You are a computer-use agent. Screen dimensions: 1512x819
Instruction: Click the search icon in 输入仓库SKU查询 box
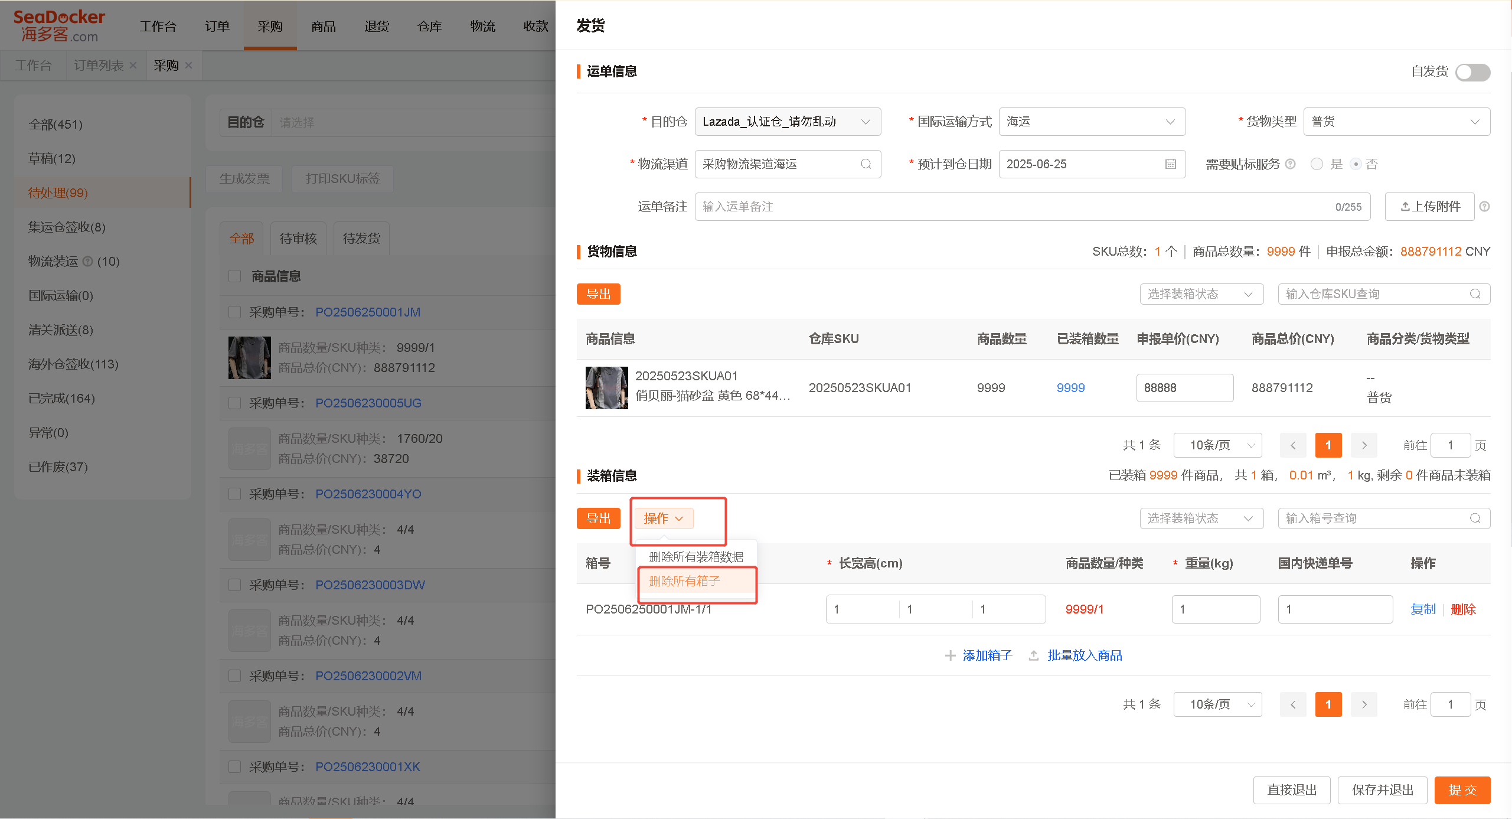(1475, 294)
